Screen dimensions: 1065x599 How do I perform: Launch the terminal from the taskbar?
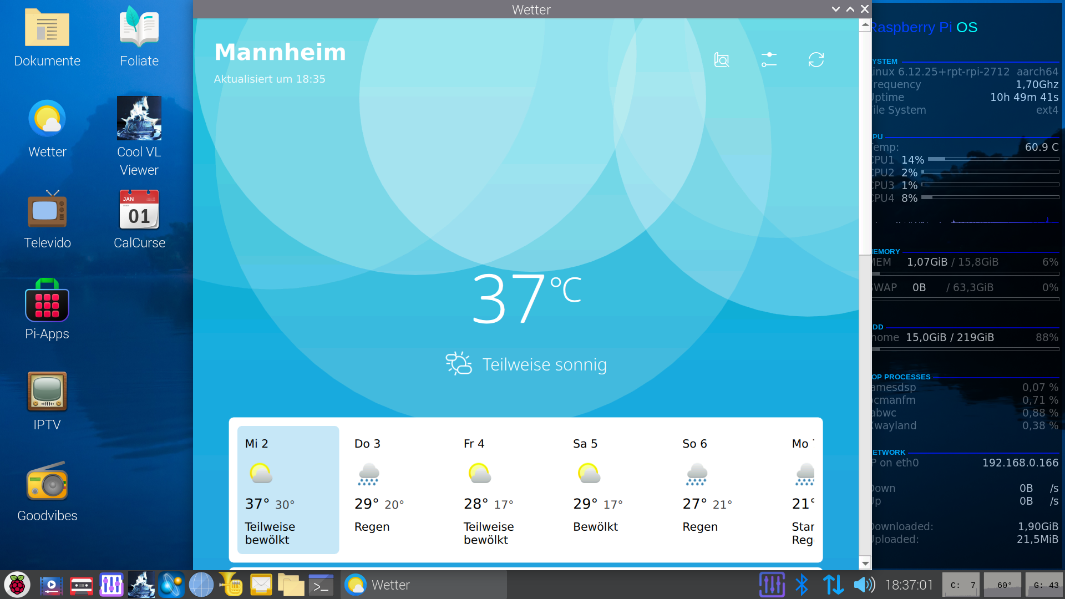[321, 585]
